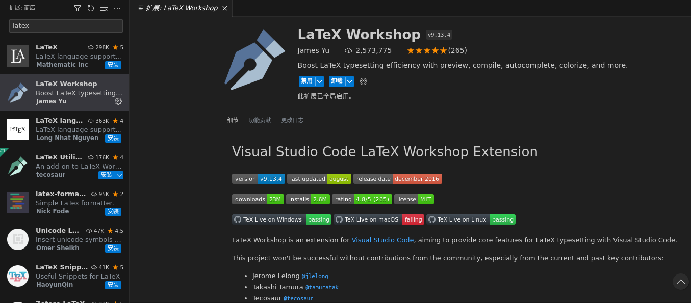Expand the install dropdown for LaTeX Utilities
Viewport: 691px width, 303px height.
click(119, 175)
